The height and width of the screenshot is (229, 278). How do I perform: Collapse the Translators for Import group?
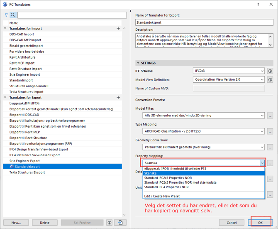coord(5,29)
